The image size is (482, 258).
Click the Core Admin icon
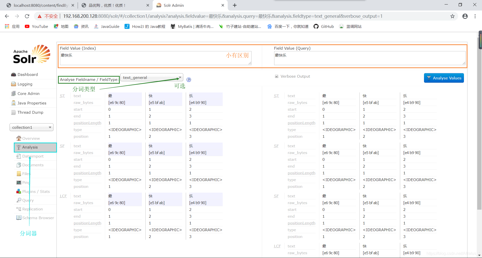coord(14,93)
